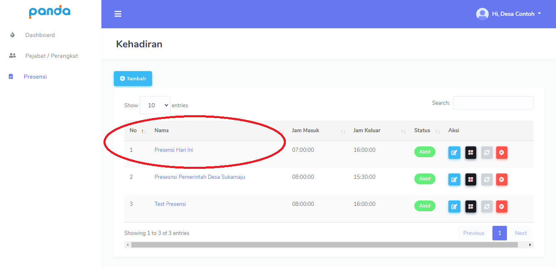Sort table by No column
Screen dimensions: 556x267
coord(137,131)
